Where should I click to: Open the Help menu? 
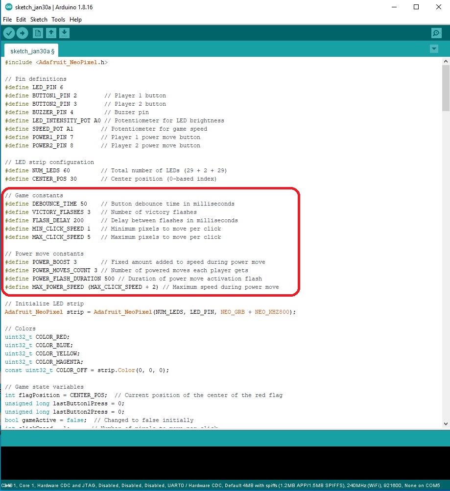[76, 20]
